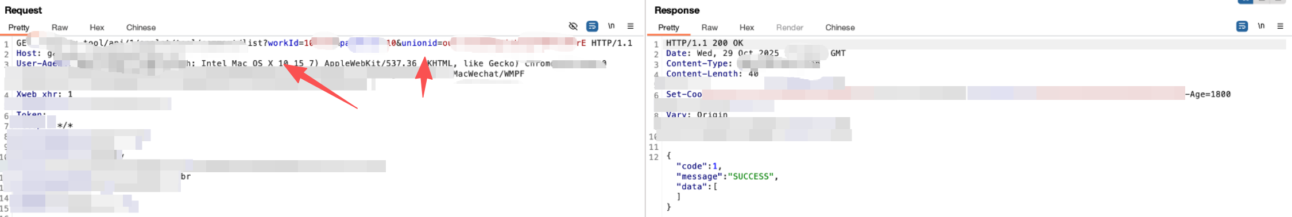Click AppleWebKit/537.36 text in User-Agent
Viewport: 1292px width, 217px height.
pyautogui.click(x=370, y=64)
